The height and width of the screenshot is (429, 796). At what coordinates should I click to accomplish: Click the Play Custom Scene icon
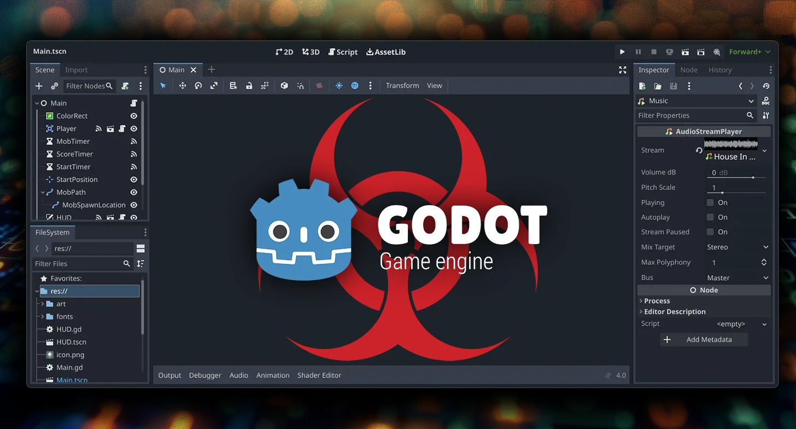(701, 52)
